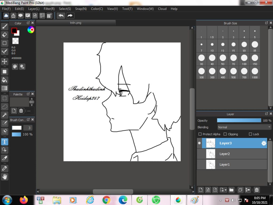
Task: Open the File menu
Action: pos(6,9)
